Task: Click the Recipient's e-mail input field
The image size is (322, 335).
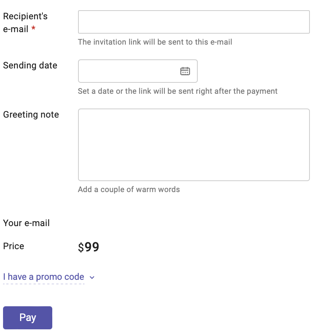Action: click(x=194, y=22)
